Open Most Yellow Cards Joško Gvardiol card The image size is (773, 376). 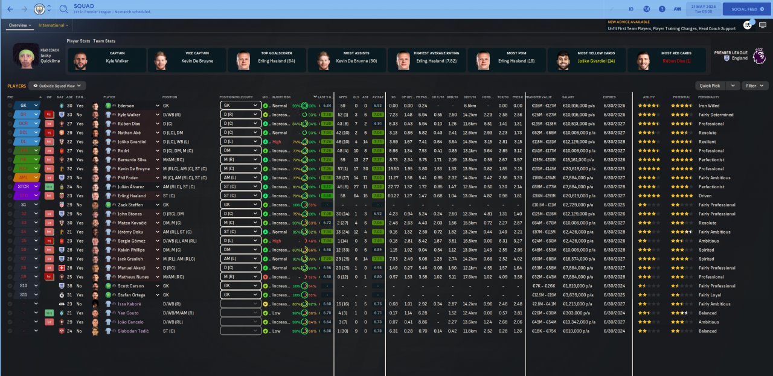tap(586, 60)
